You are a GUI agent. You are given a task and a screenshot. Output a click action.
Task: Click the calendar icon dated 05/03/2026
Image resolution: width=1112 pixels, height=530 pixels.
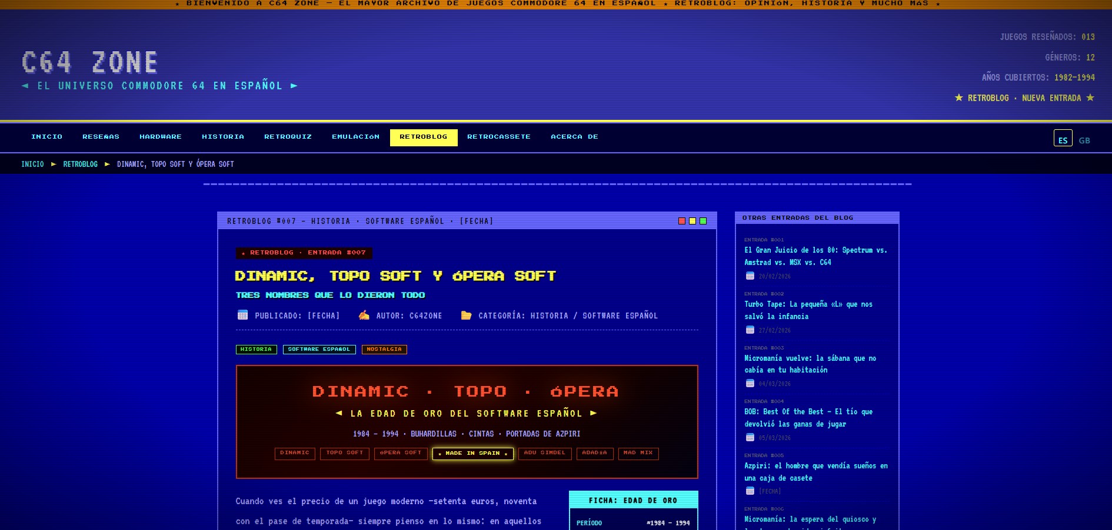750,437
